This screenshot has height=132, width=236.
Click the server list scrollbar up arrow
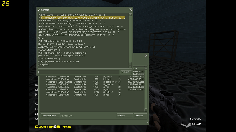[146, 68]
